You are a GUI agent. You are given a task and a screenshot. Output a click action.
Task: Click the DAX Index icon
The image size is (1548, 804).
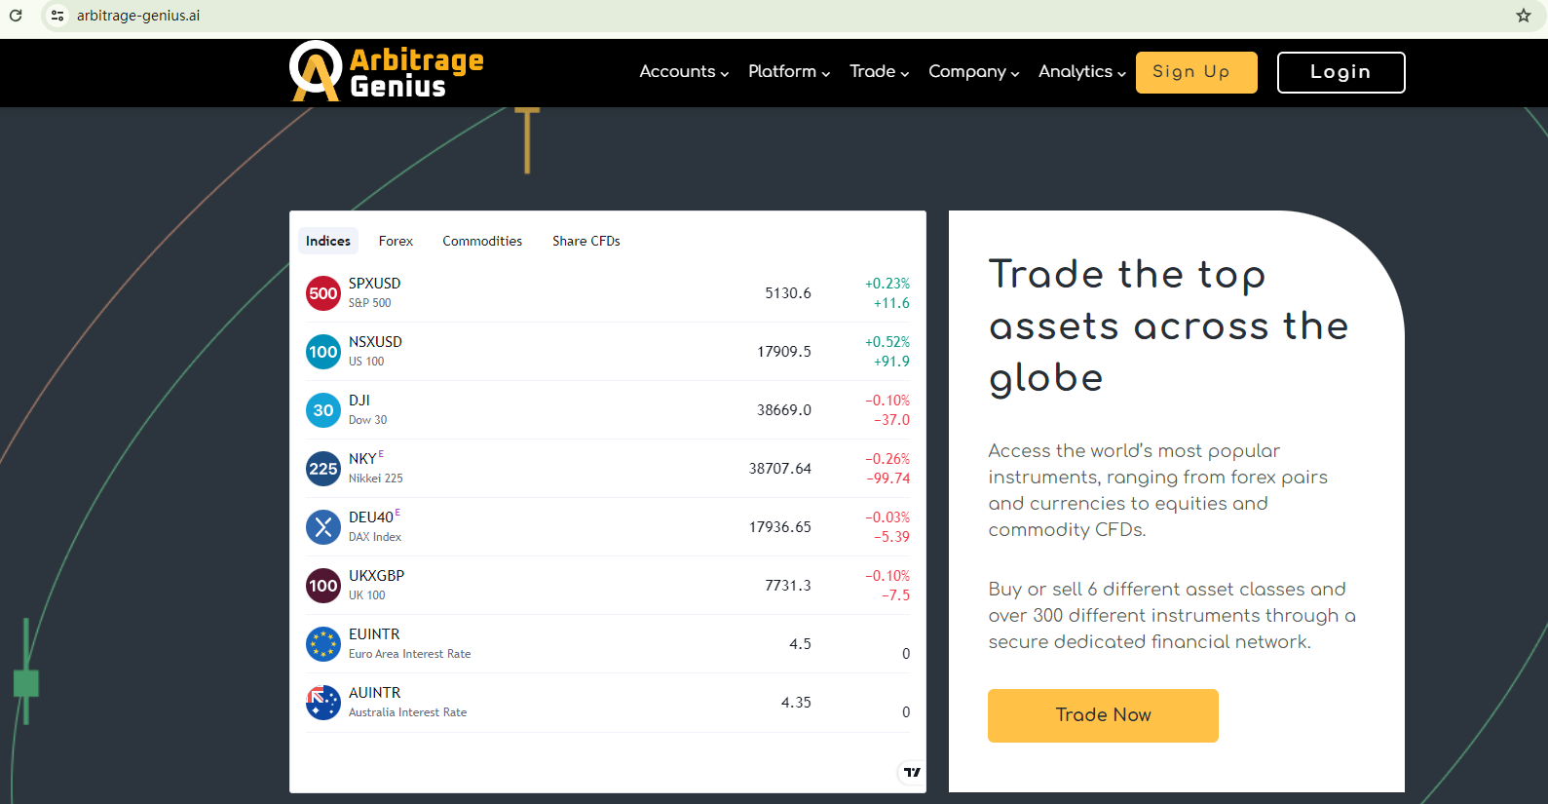pyautogui.click(x=323, y=527)
